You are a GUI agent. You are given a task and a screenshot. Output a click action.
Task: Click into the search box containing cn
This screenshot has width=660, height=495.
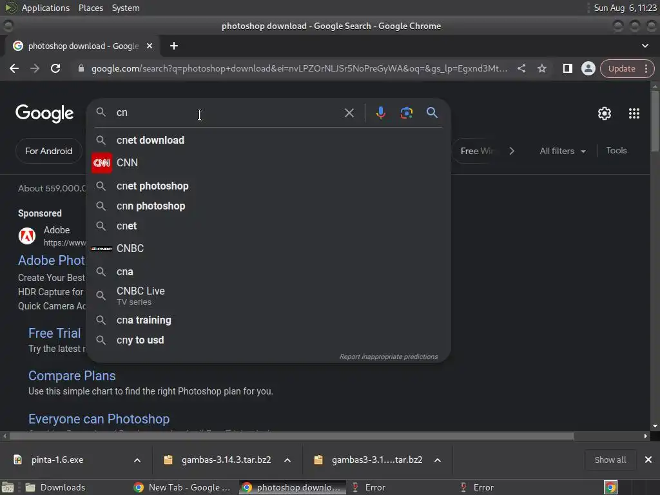coord(228,113)
